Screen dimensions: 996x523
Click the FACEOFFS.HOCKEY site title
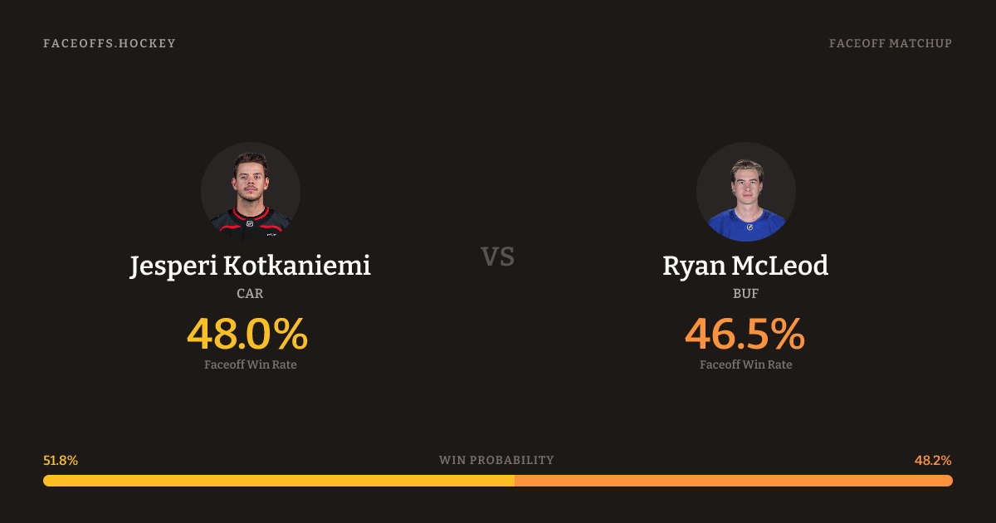pos(110,43)
